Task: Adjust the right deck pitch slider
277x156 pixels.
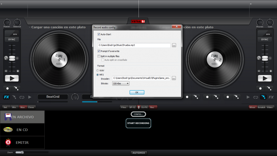Action: [265, 58]
